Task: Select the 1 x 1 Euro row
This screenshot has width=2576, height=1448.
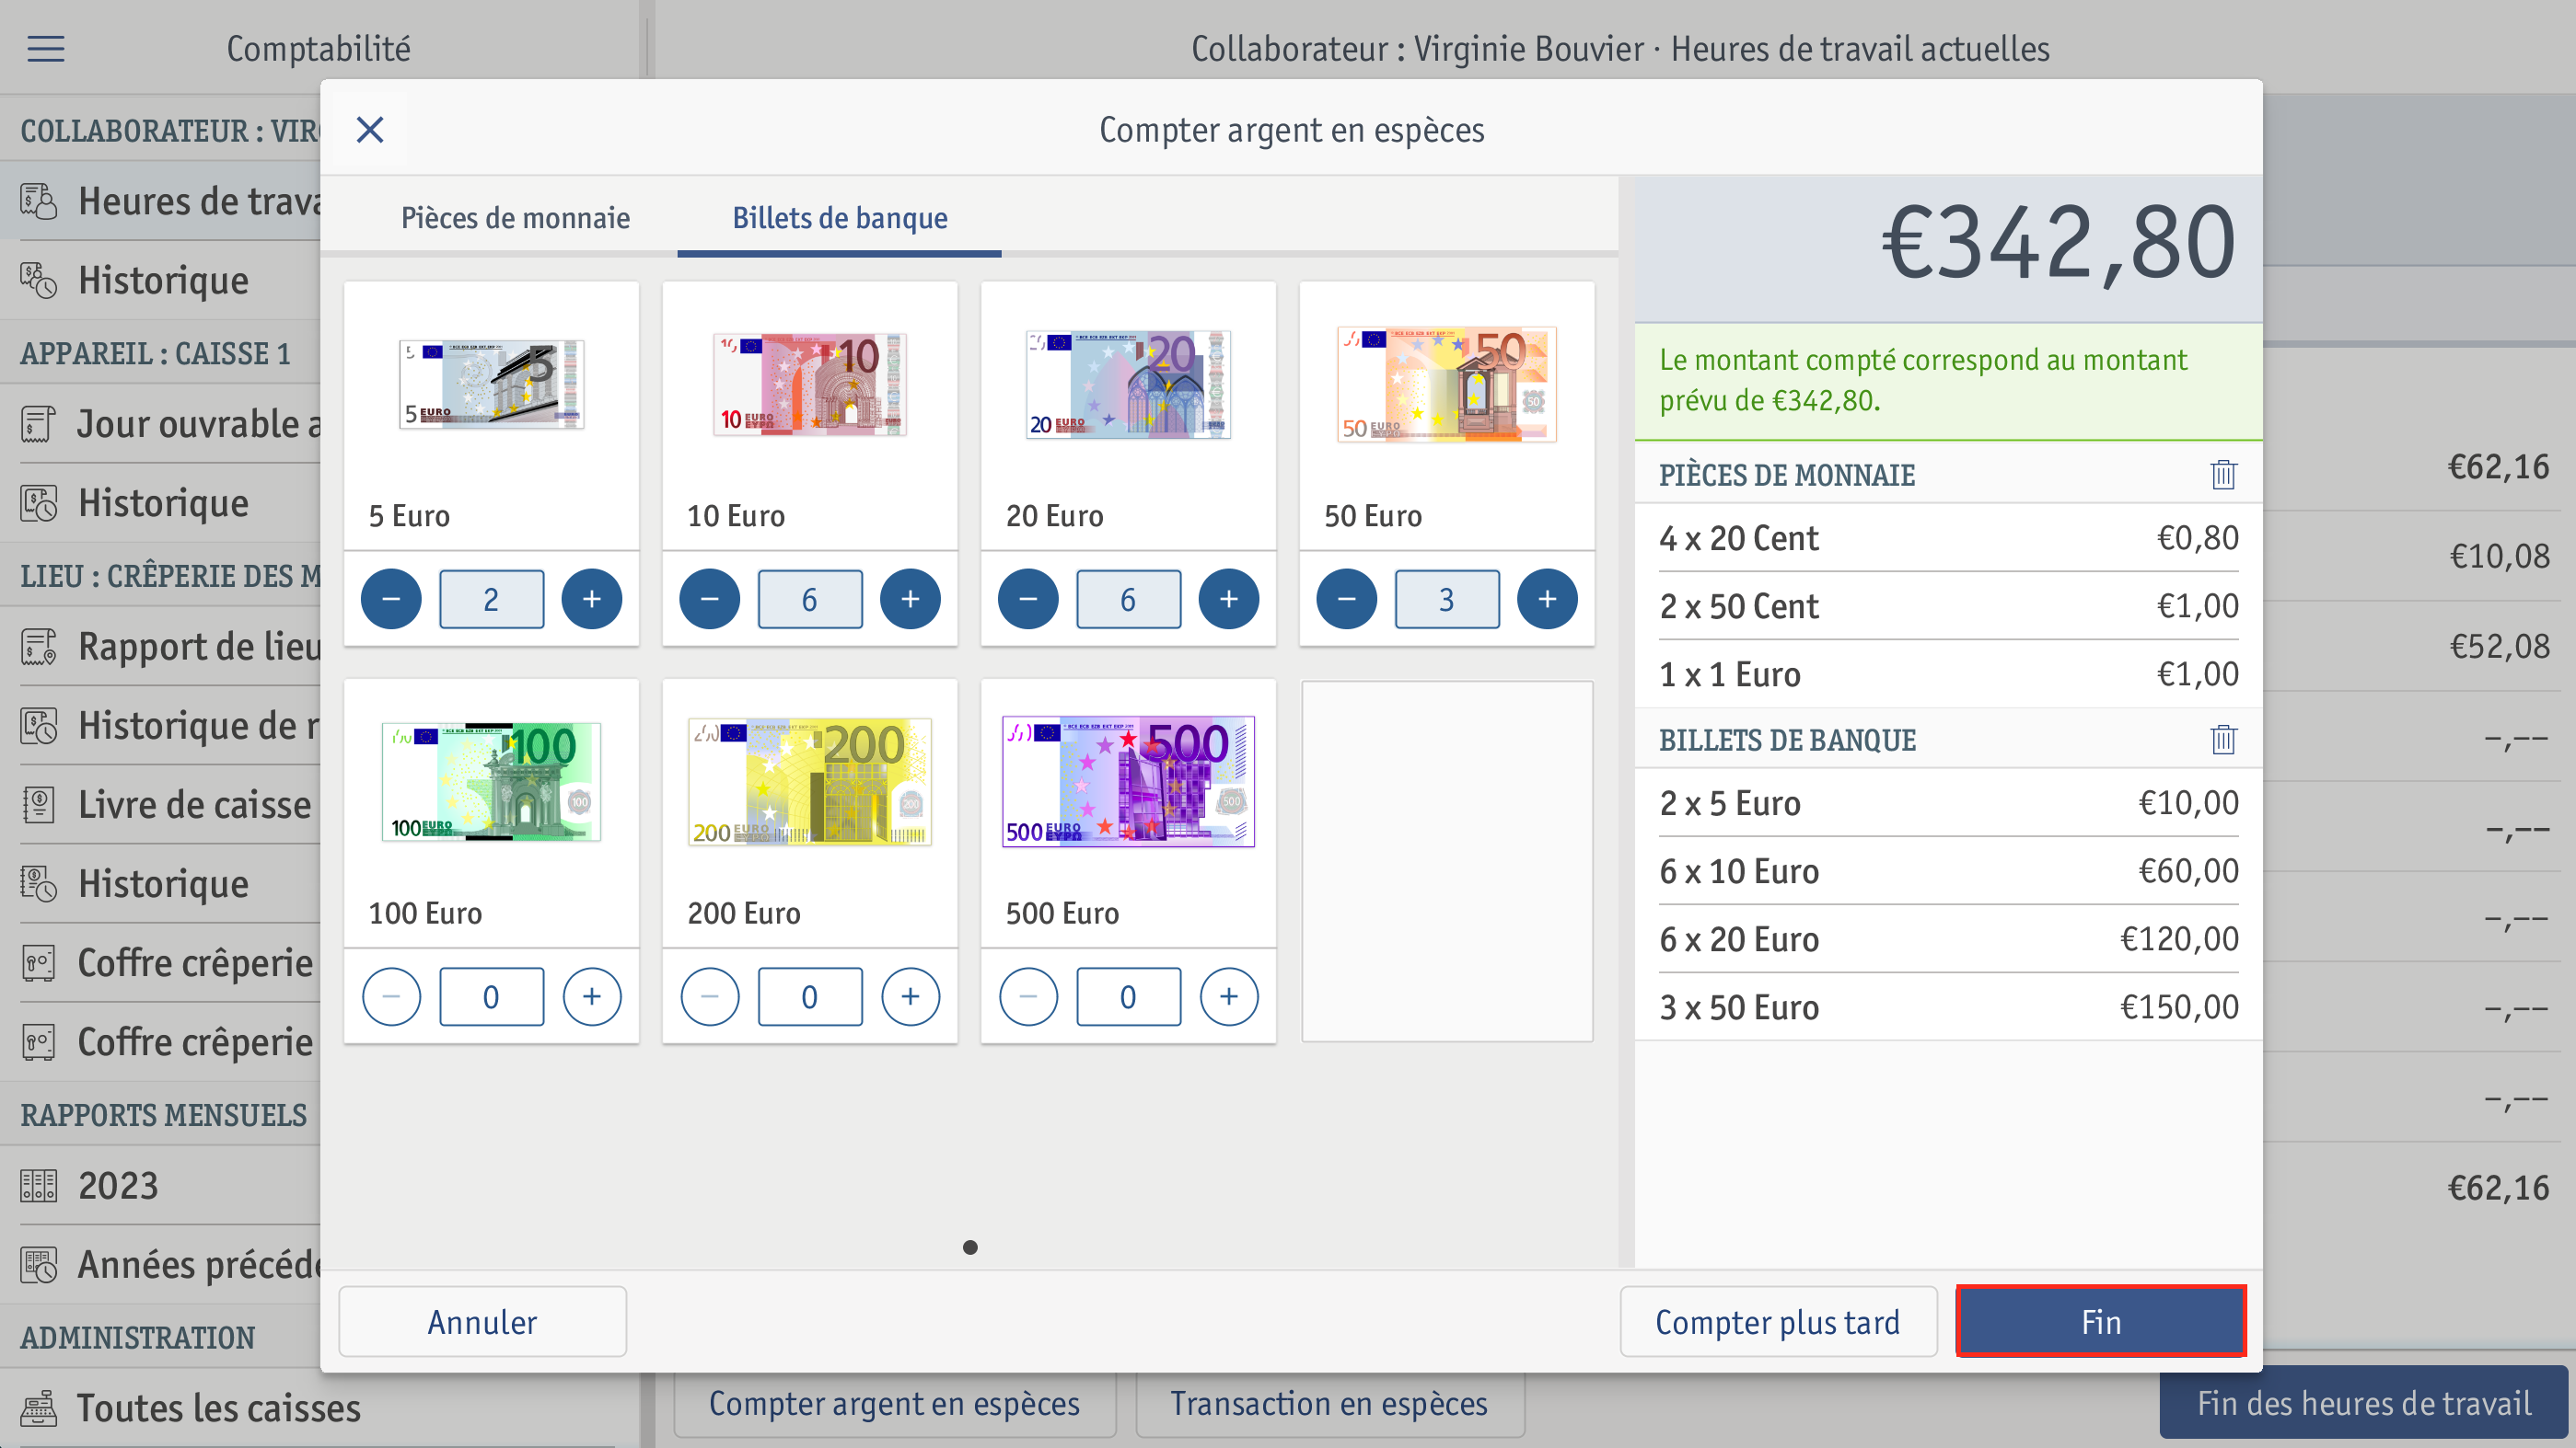Action: pos(1948,673)
